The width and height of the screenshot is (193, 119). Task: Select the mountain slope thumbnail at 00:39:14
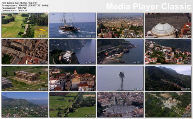tap(168, 78)
